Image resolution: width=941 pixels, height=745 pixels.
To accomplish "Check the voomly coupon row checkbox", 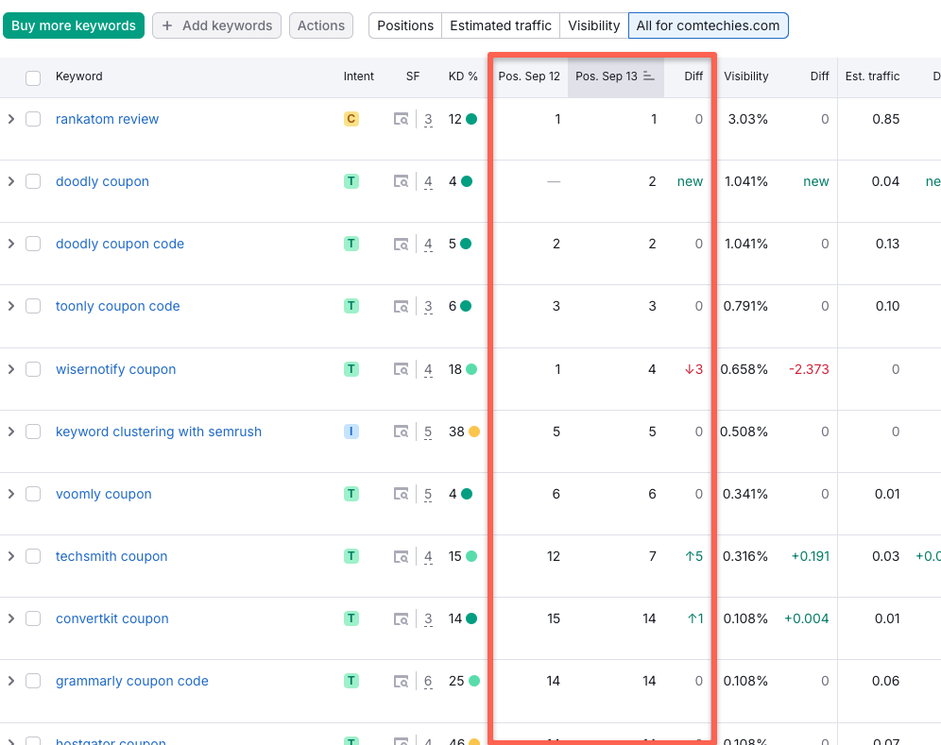I will pyautogui.click(x=33, y=494).
